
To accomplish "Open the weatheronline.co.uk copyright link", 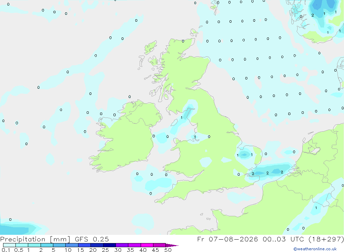I will tap(315, 249).
